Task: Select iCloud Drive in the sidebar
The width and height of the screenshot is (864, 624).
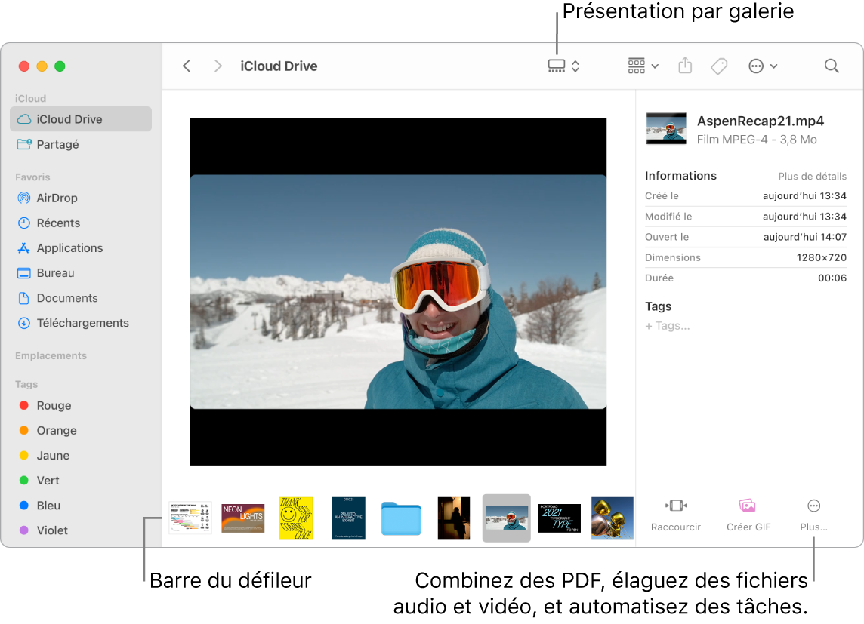Action: coord(68,118)
